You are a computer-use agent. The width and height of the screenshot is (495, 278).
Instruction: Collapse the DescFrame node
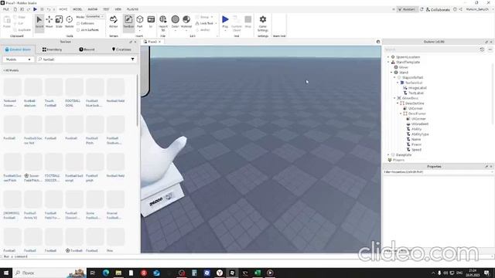coord(401,114)
